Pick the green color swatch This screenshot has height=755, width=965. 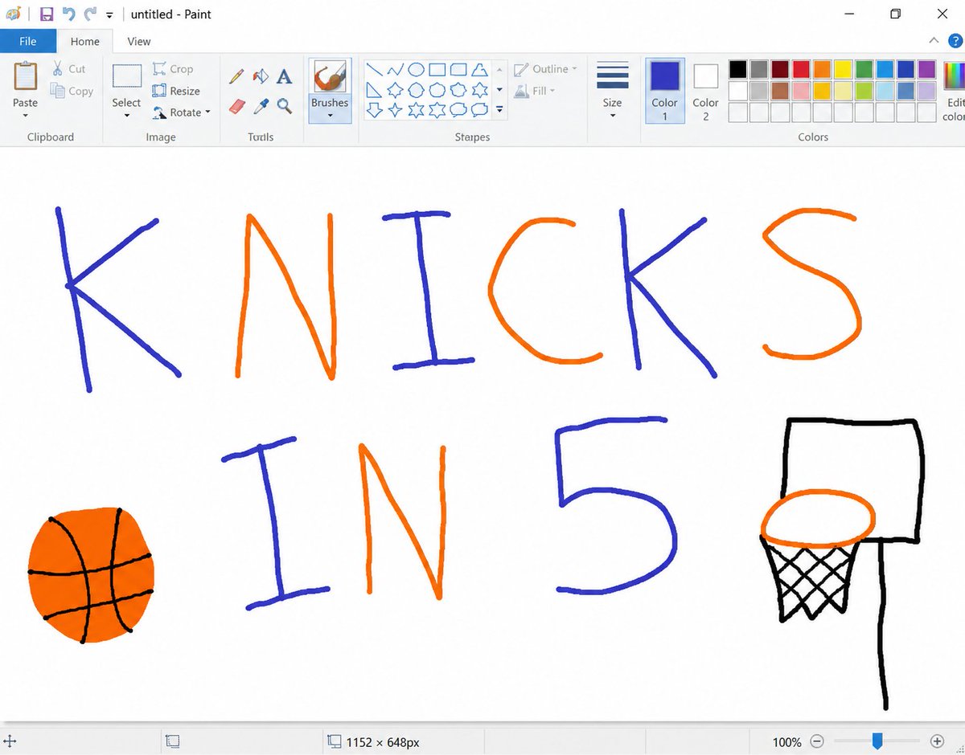(x=864, y=70)
